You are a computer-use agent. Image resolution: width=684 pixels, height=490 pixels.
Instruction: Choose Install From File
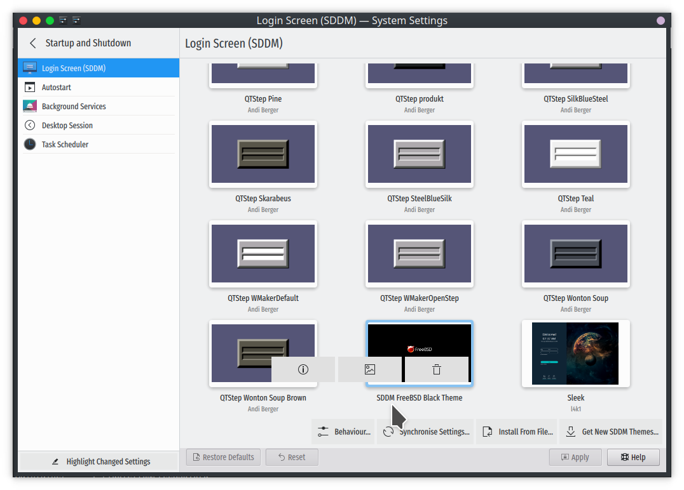pyautogui.click(x=517, y=432)
